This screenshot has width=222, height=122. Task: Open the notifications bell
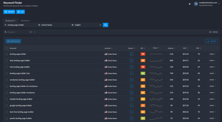(x=190, y=4)
